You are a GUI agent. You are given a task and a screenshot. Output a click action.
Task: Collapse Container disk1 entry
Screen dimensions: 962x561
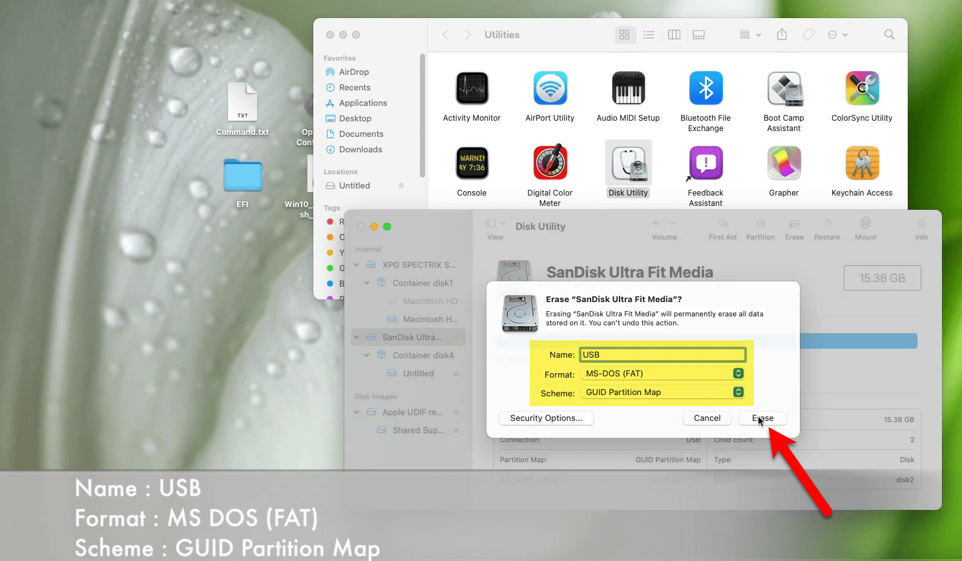367,283
